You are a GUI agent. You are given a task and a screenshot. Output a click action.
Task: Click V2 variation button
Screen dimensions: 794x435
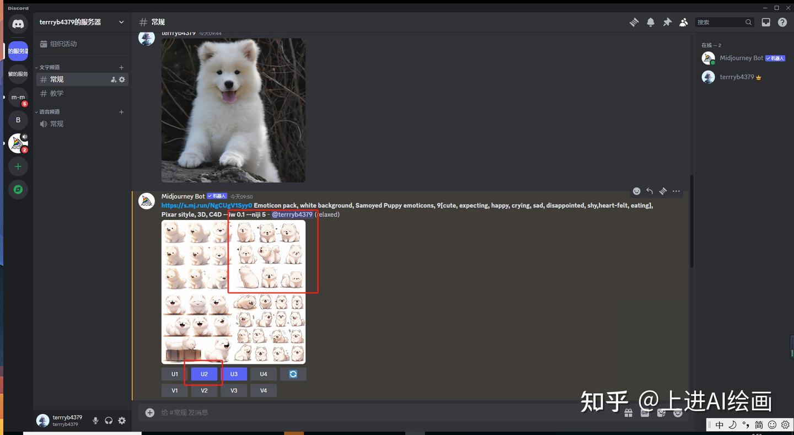[x=204, y=390]
